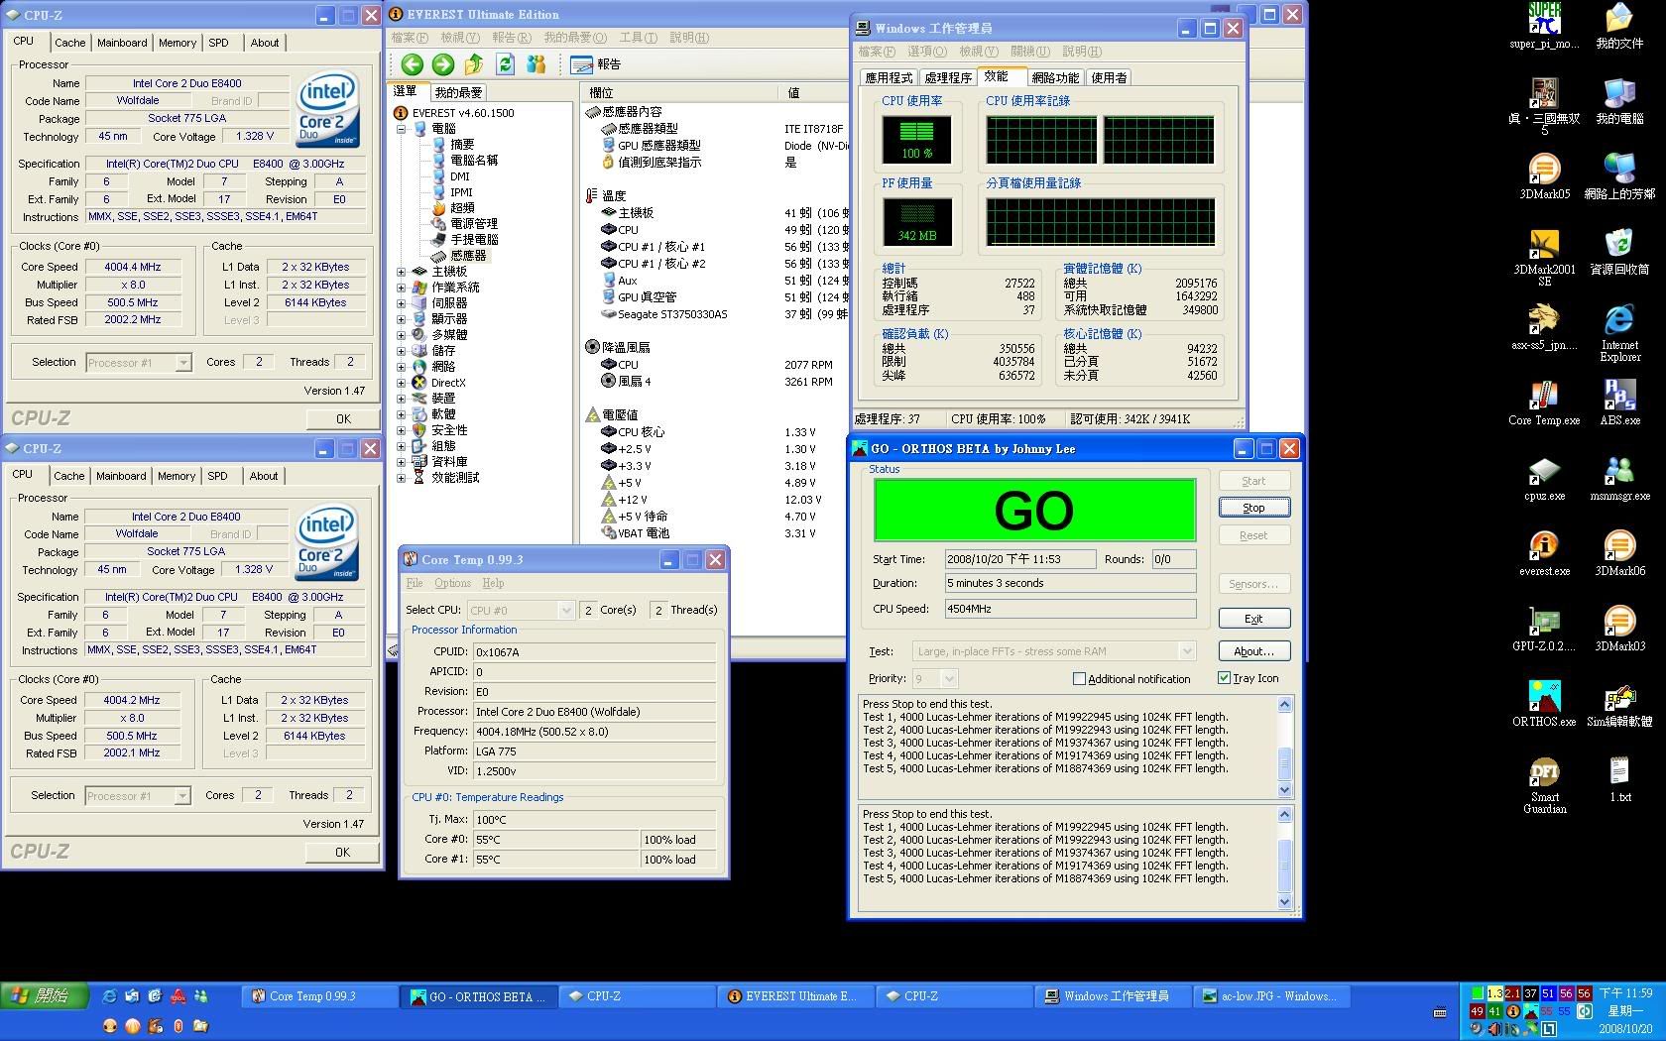
Task: Open 我的電腦 My Computer desktop icon
Action: coord(1619,101)
